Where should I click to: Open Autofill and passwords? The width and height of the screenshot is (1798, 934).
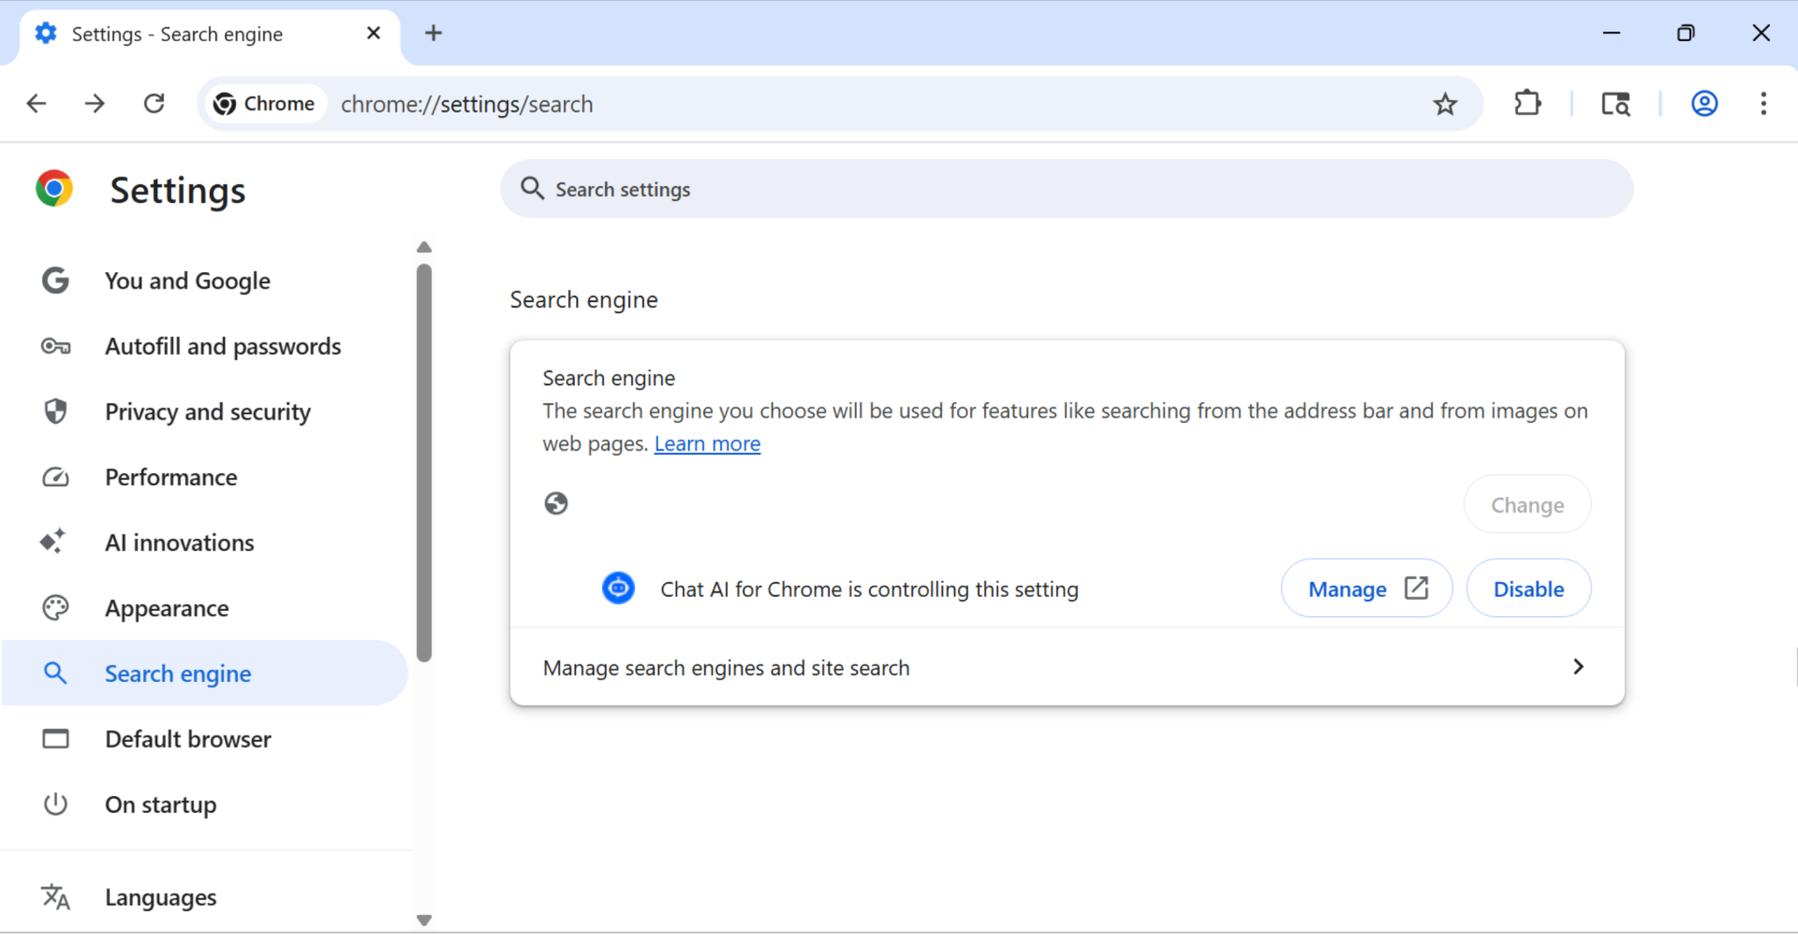click(205, 346)
